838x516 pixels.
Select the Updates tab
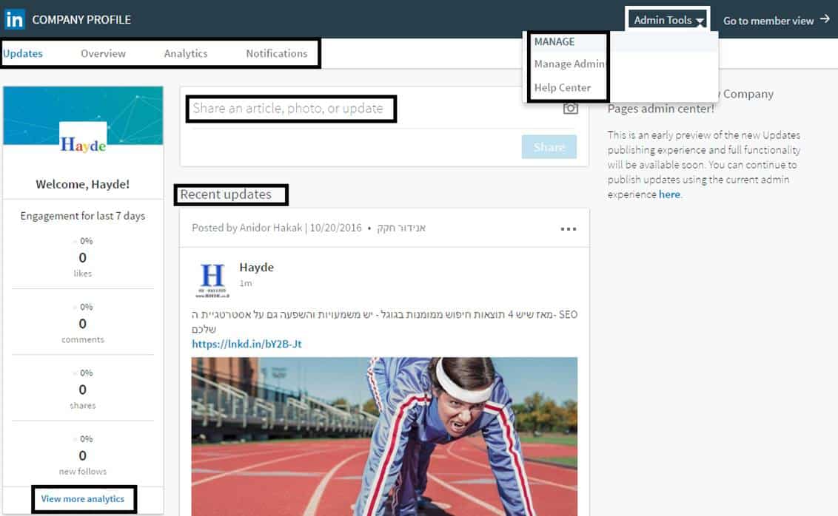(x=23, y=53)
